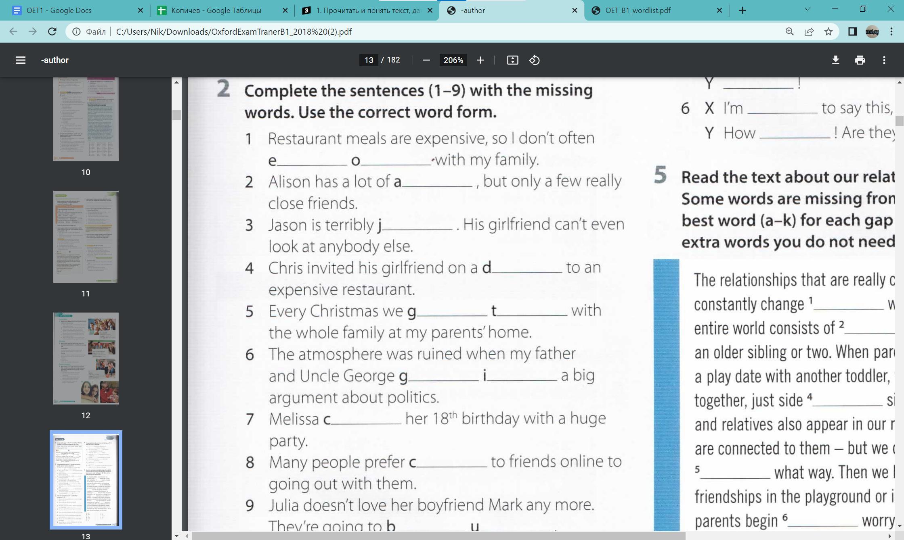Toggle the browser side panel
904x540 pixels.
pos(852,31)
